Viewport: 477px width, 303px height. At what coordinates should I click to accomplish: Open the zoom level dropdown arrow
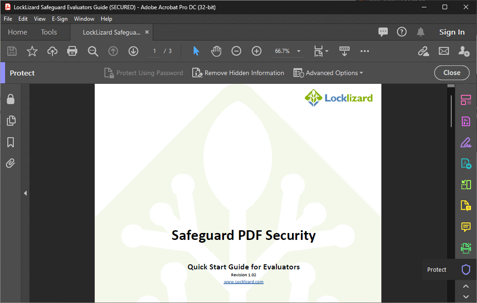click(x=299, y=51)
